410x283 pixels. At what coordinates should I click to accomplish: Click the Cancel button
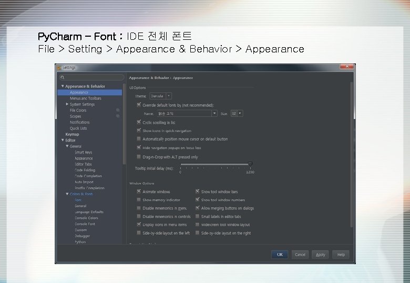[x=300, y=255]
